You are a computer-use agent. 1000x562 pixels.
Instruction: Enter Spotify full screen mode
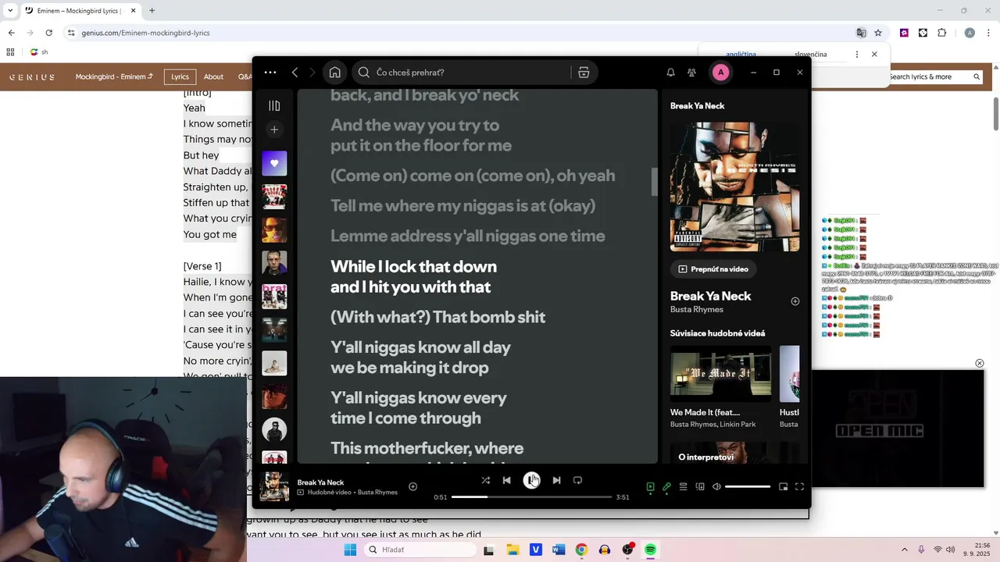pos(799,486)
